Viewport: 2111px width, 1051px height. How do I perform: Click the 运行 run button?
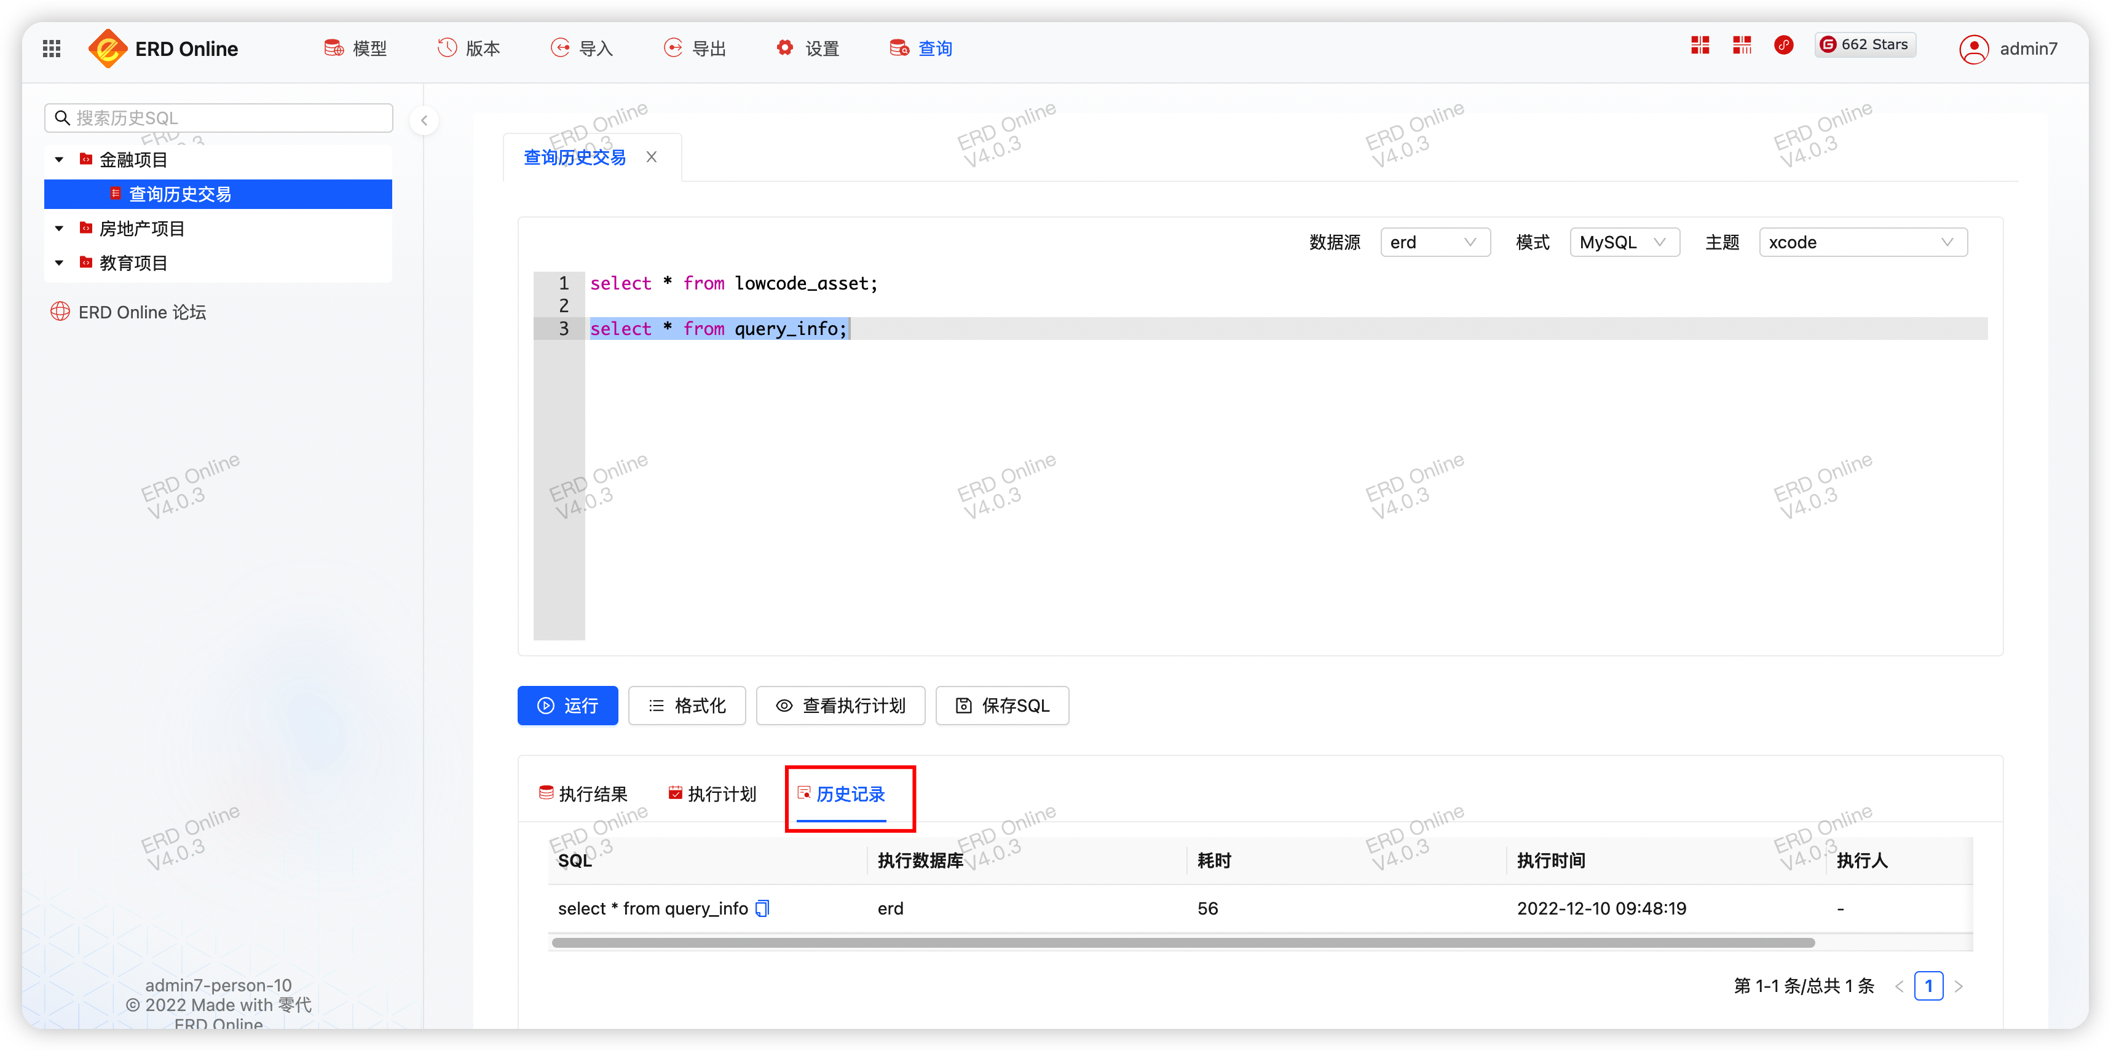(567, 706)
